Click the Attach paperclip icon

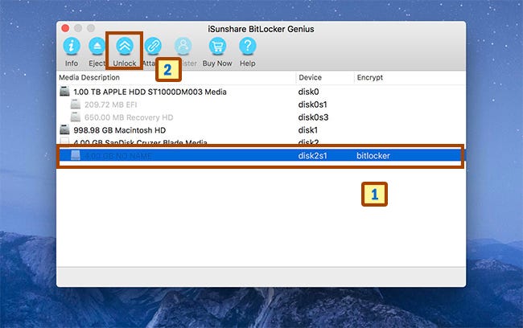(x=153, y=46)
